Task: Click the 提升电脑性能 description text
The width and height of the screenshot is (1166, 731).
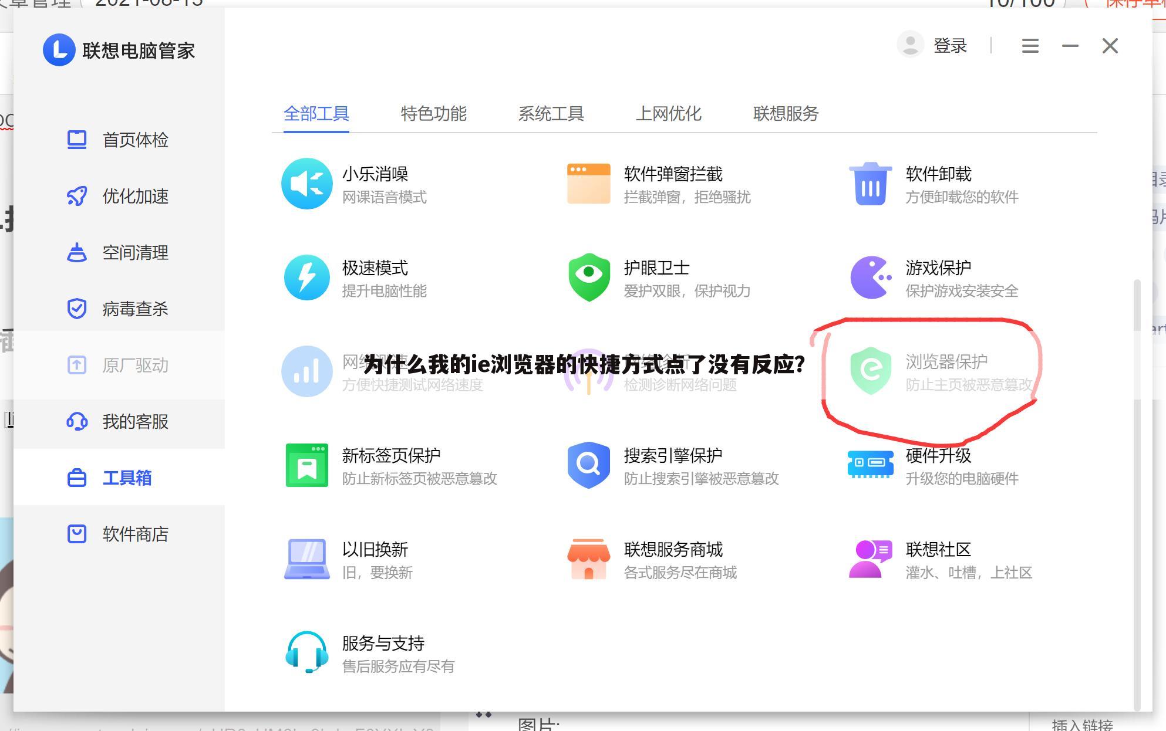Action: pos(385,291)
